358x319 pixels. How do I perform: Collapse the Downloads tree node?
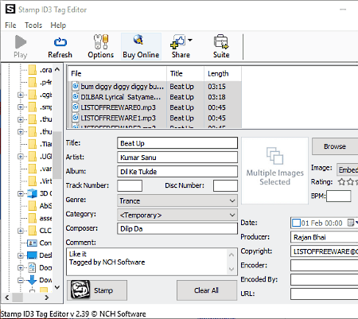pyautogui.click(x=21, y=280)
